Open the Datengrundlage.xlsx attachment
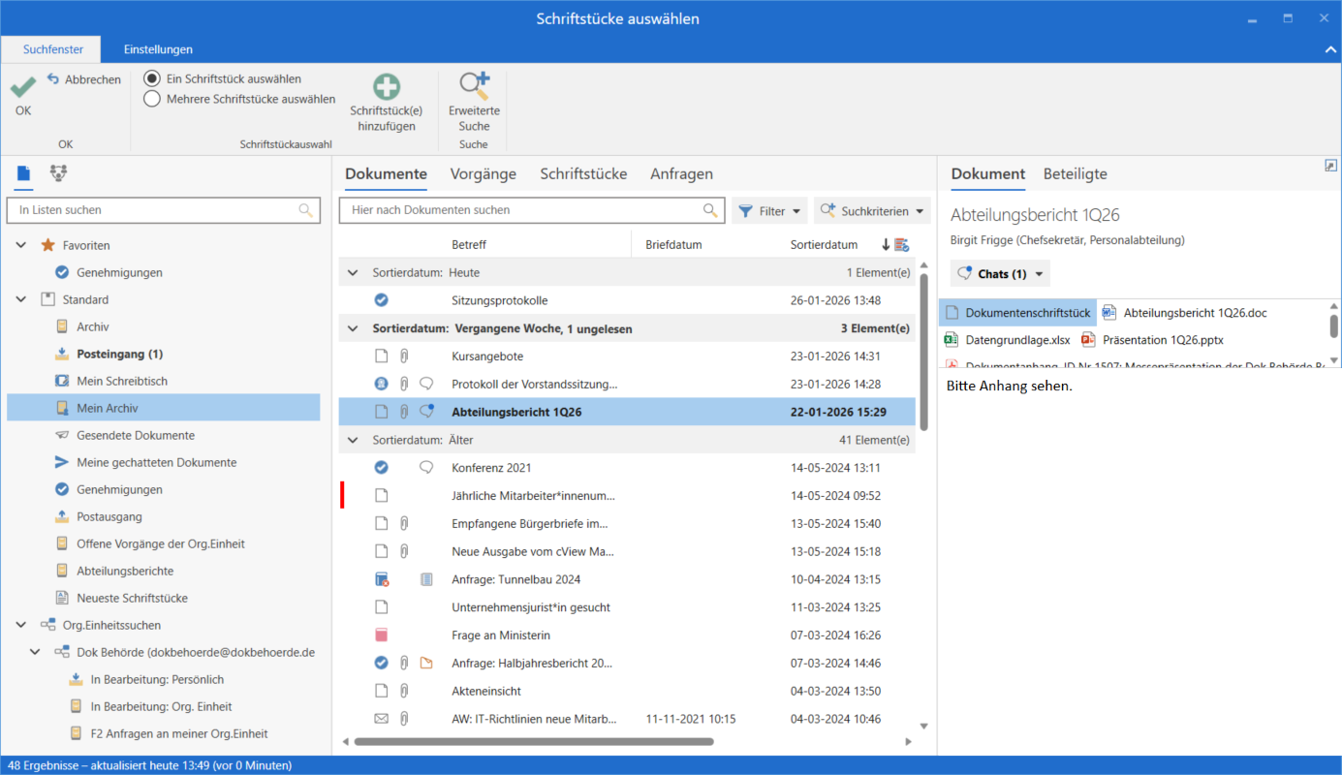 pyautogui.click(x=1008, y=340)
